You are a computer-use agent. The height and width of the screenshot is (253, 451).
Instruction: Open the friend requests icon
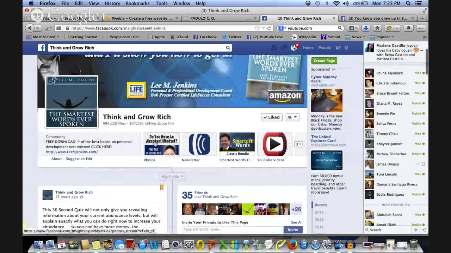[273, 48]
